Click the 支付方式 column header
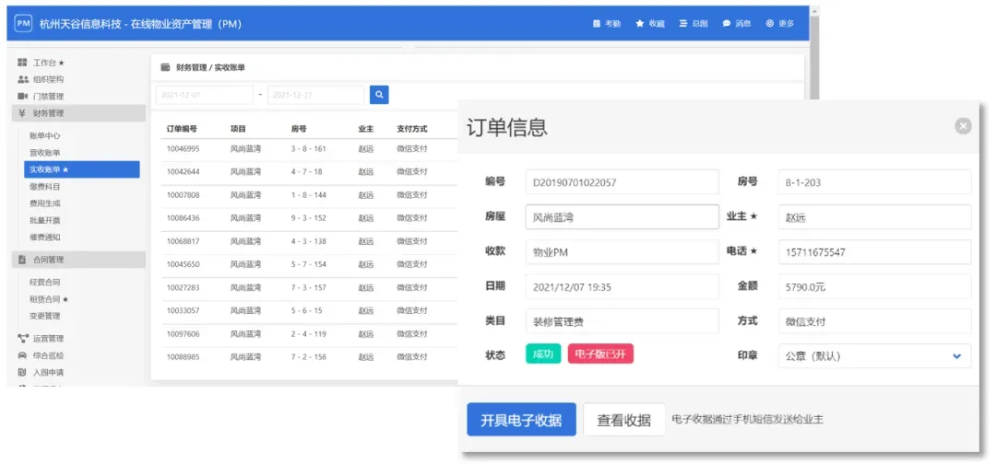996x464 pixels. coord(412,129)
